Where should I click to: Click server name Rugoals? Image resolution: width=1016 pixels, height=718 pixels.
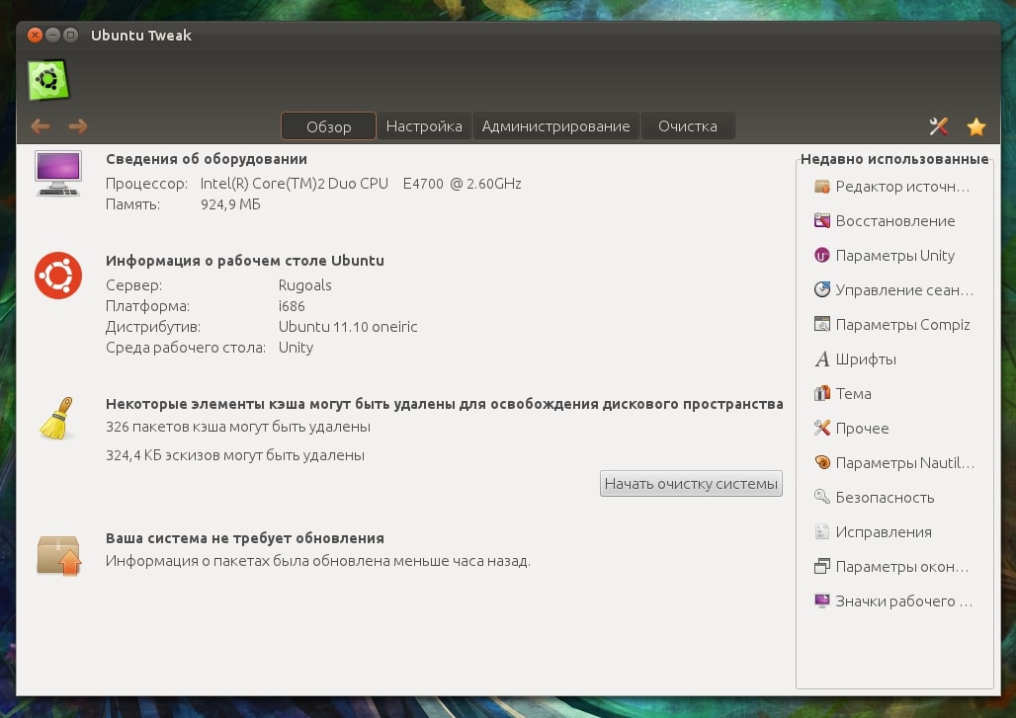304,285
